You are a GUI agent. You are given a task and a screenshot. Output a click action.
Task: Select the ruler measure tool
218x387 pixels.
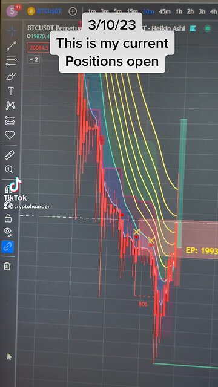point(10,155)
